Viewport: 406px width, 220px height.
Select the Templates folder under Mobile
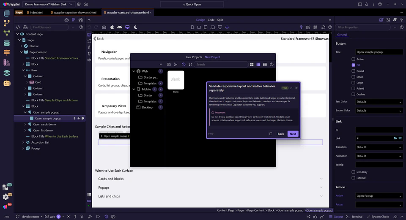(x=150, y=101)
